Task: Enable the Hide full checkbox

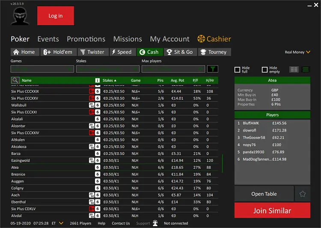Action: [x=238, y=69]
